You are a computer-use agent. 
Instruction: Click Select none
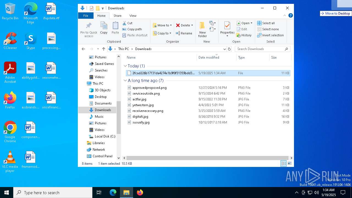tap(268, 29)
